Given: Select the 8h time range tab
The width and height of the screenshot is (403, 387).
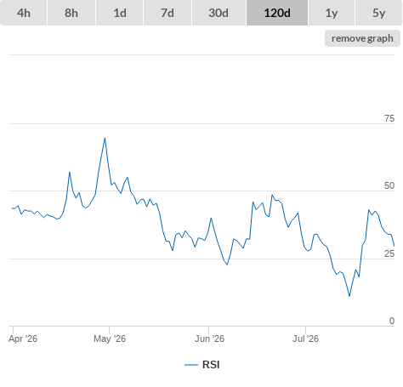Looking at the screenshot, I should 71,13.
